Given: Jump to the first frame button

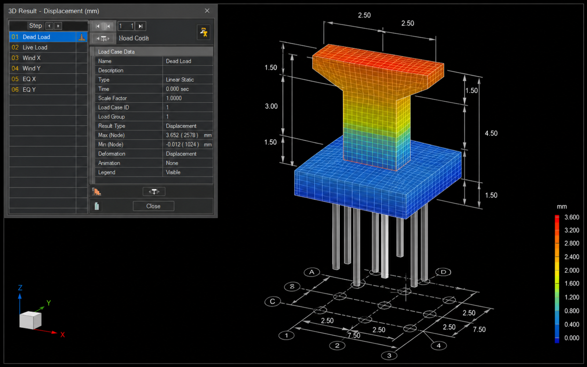Looking at the screenshot, I should pyautogui.click(x=98, y=26).
